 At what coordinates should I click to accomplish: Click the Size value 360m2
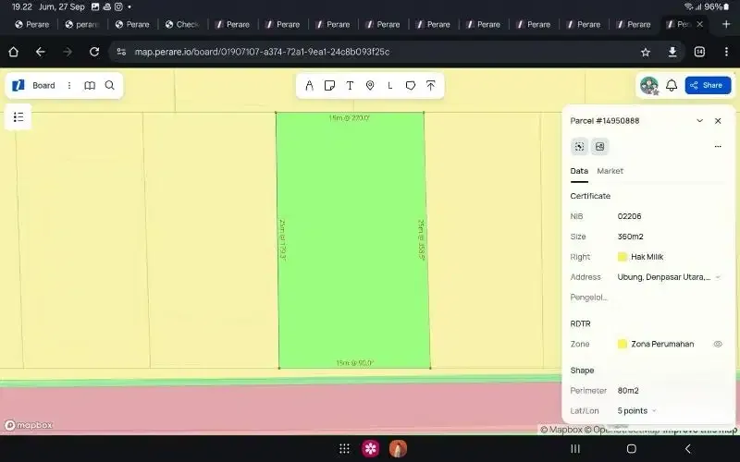(x=630, y=237)
